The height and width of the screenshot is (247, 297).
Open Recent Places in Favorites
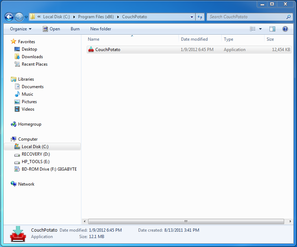click(35, 64)
